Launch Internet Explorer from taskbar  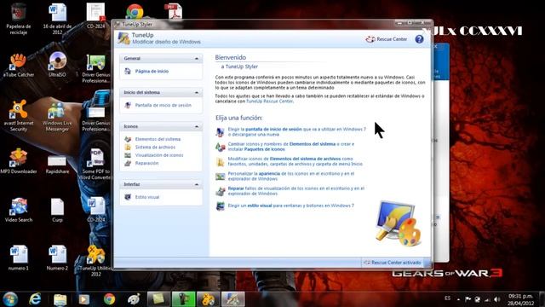tap(35, 299)
